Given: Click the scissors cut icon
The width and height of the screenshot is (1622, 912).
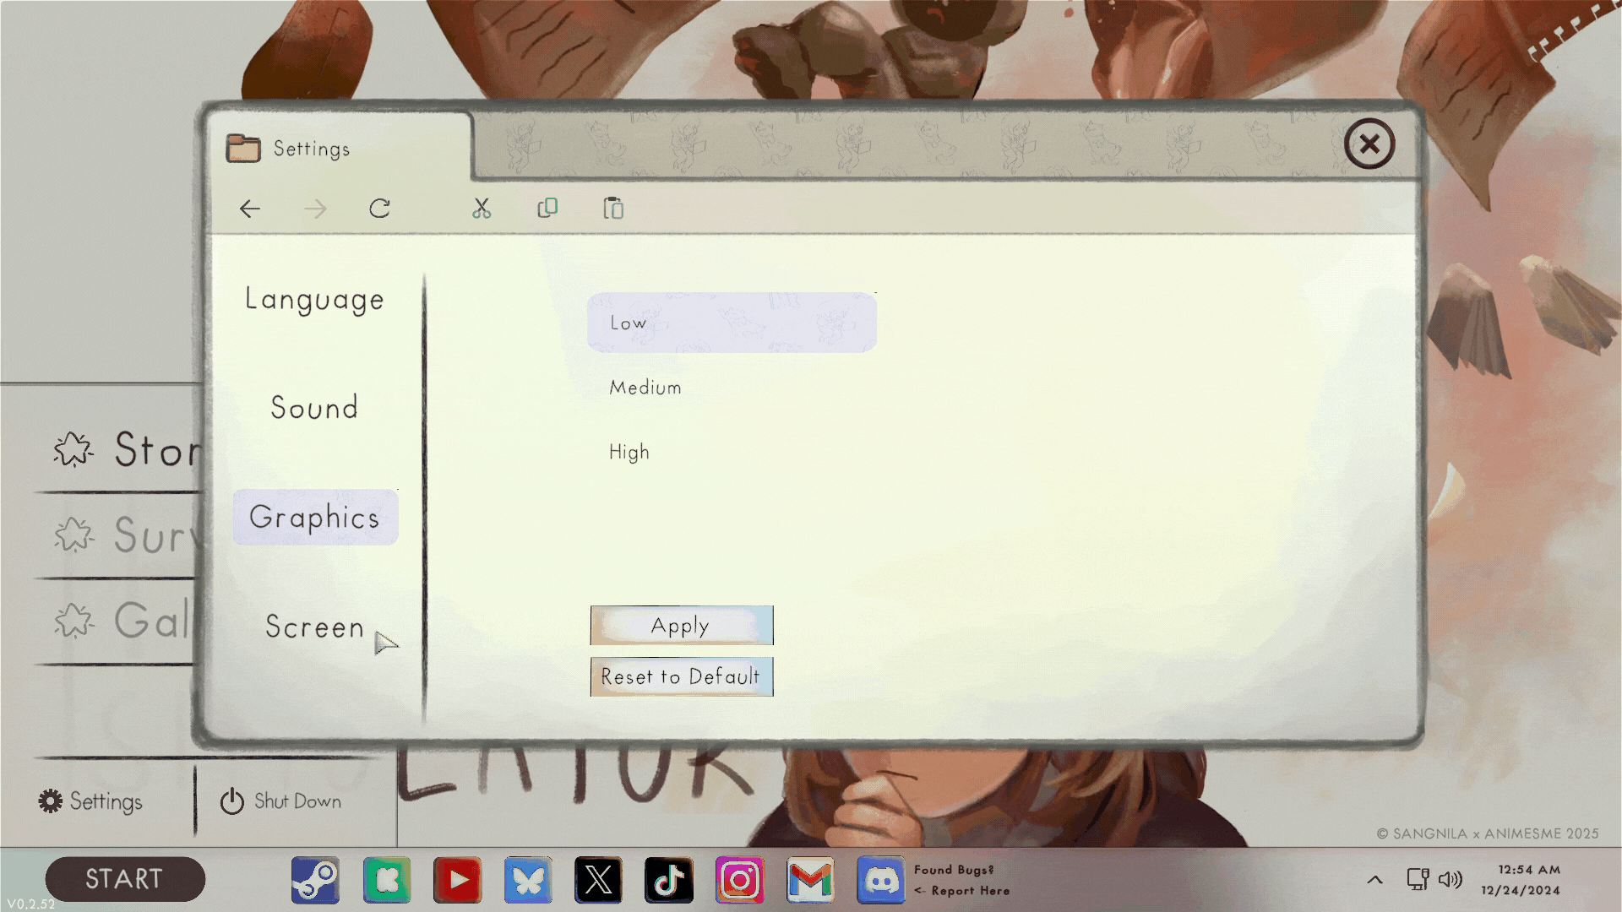Looking at the screenshot, I should (x=482, y=209).
